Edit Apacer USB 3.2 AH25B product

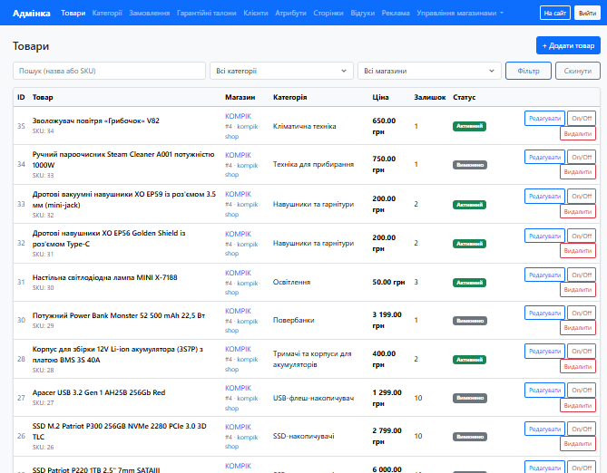pyautogui.click(x=544, y=391)
